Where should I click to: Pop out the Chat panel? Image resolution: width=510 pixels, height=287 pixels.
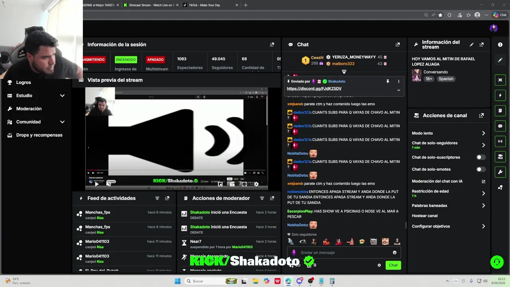398,45
